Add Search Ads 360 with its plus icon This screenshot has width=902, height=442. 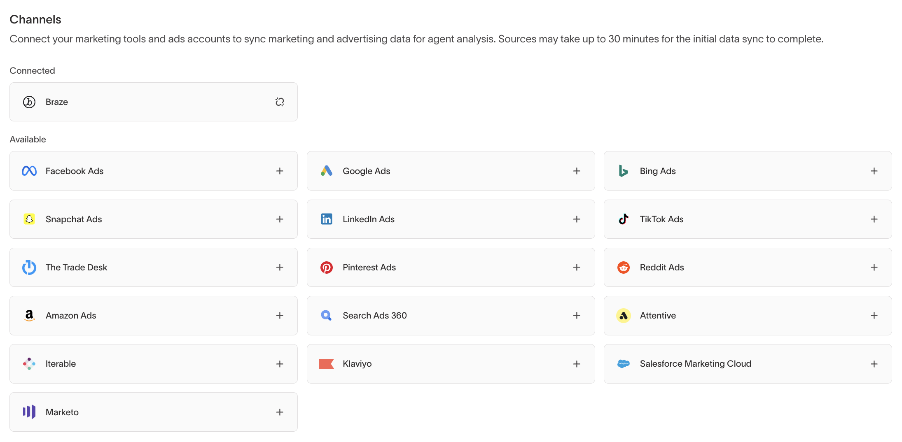pyautogui.click(x=577, y=315)
